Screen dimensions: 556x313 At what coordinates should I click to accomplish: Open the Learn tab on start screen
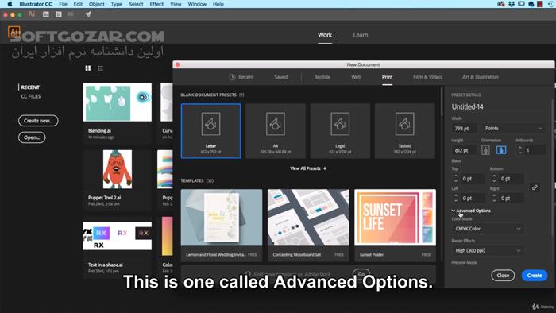(361, 35)
